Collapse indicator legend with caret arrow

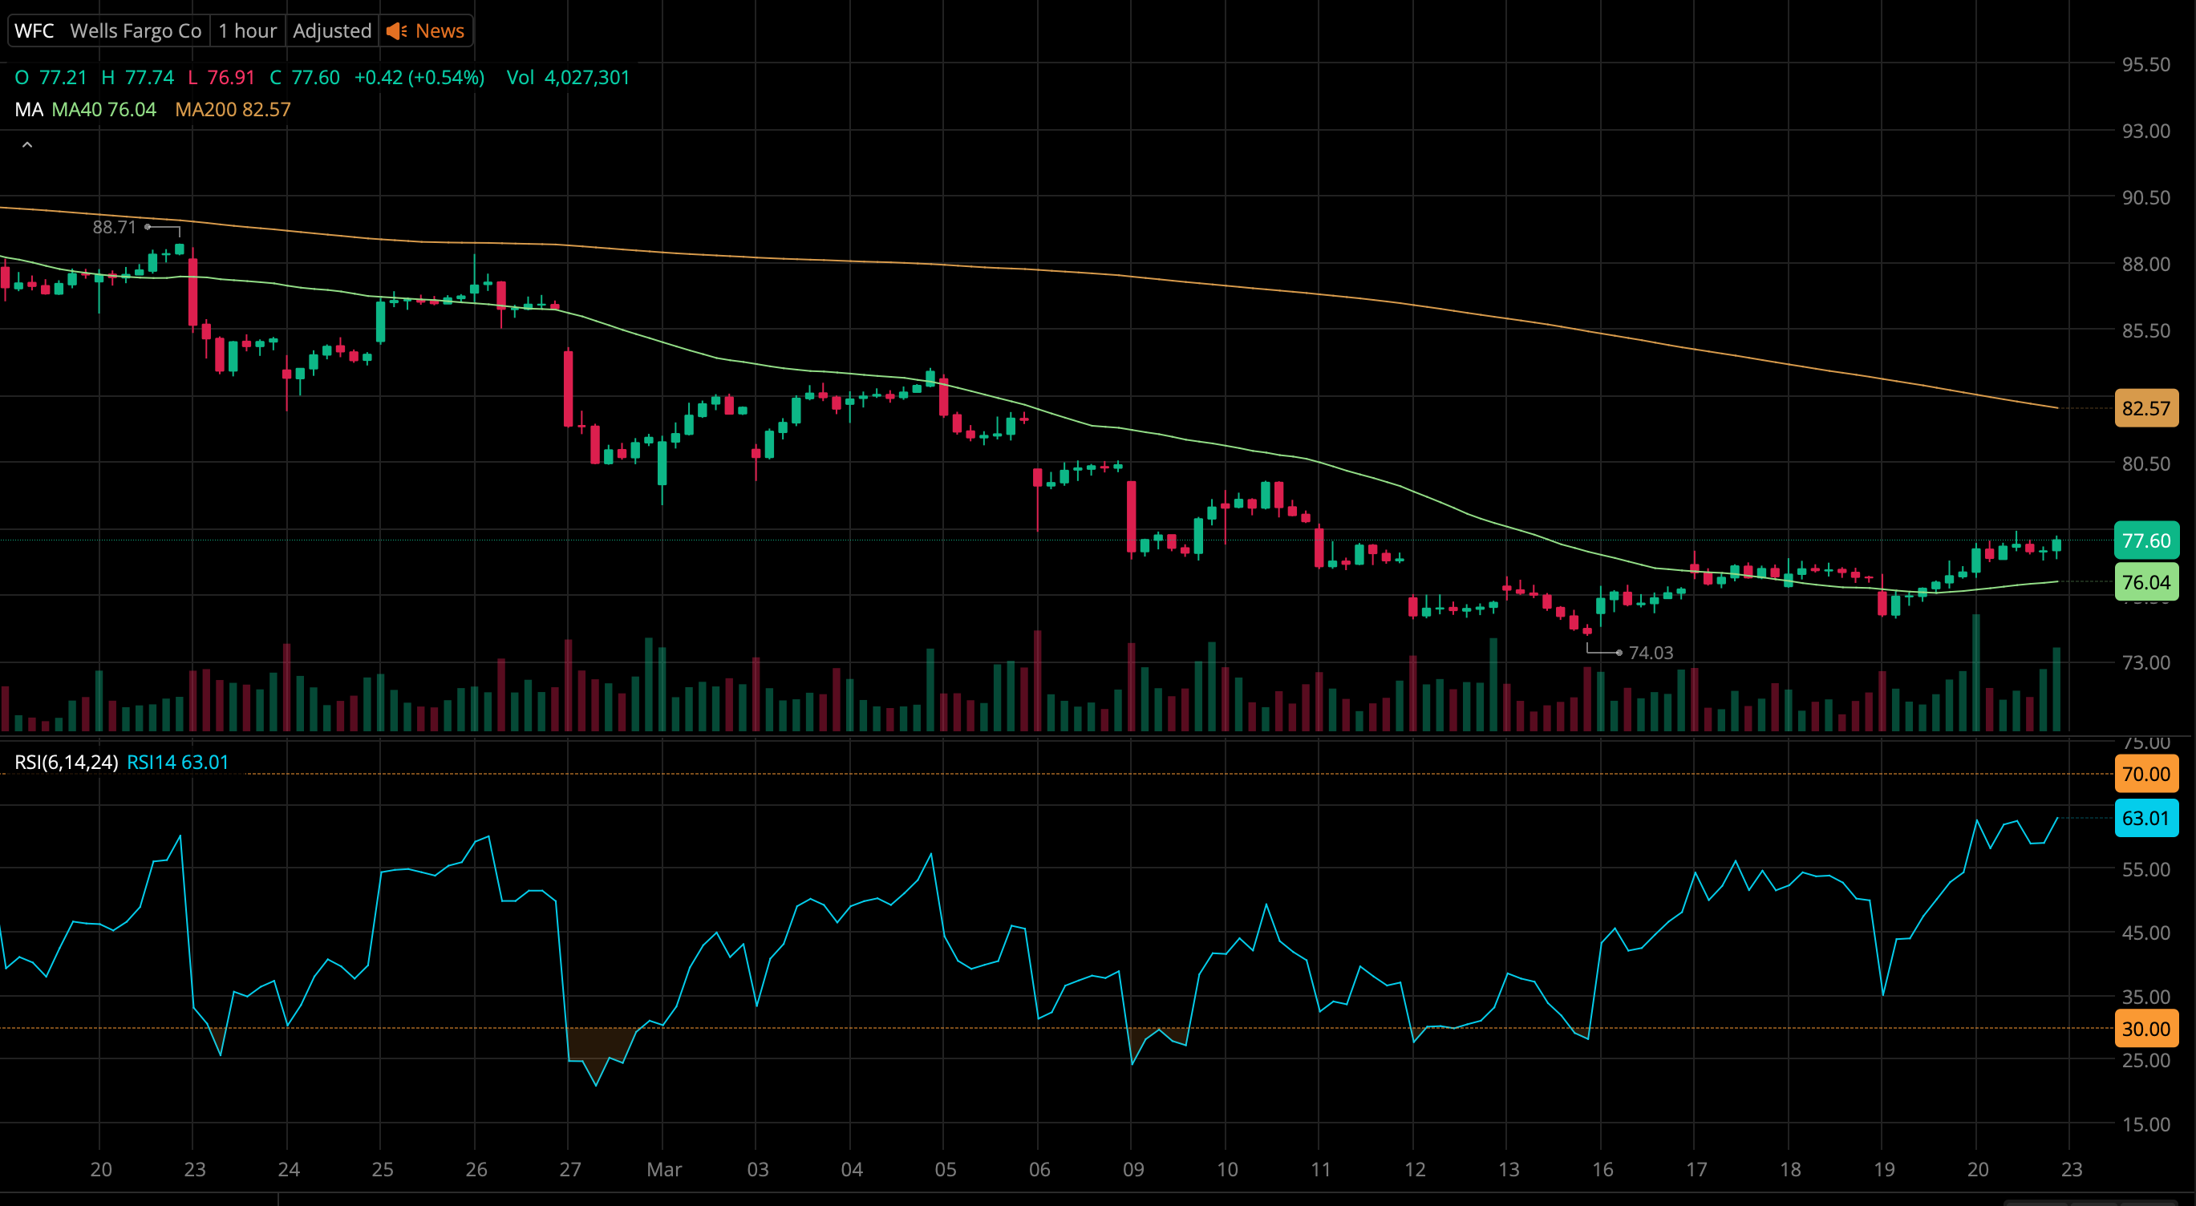click(x=27, y=146)
